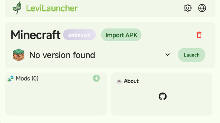Image resolution: width=220 pixels, height=123 pixels.
Task: Open the "No version found" version list
Action: pos(62,55)
